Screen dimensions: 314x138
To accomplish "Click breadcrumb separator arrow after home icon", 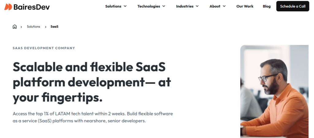I will tap(21, 27).
